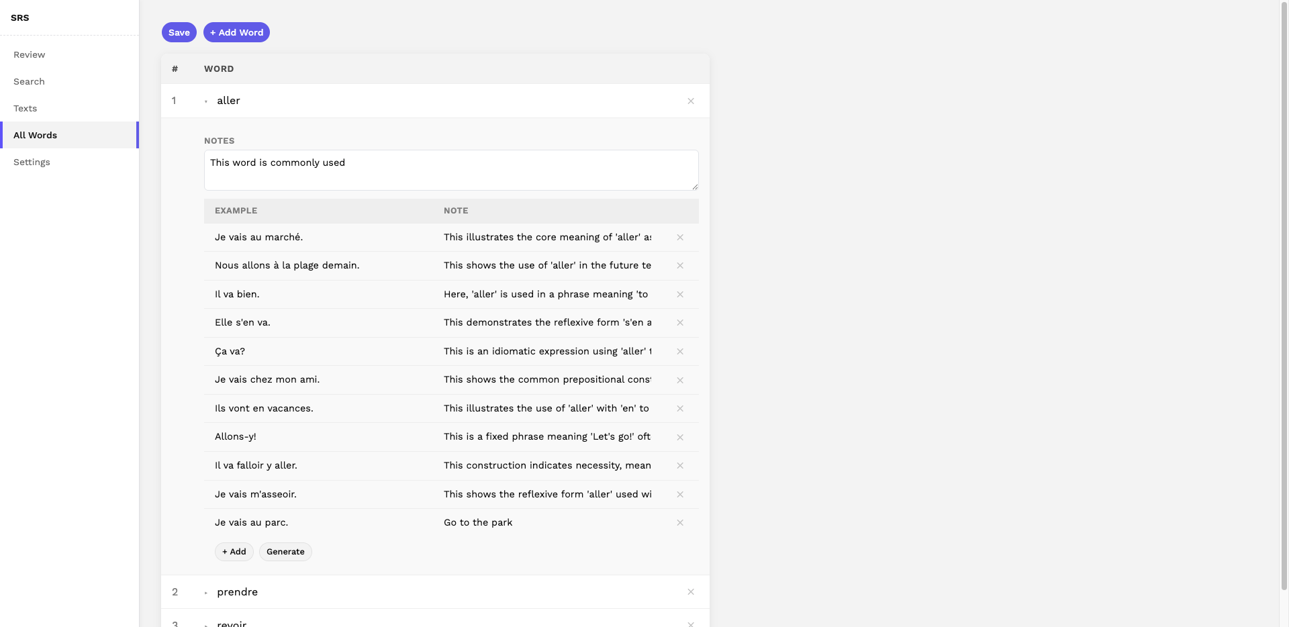Remove example 'Elle s'en va.'
1289x627 pixels.
pos(680,323)
